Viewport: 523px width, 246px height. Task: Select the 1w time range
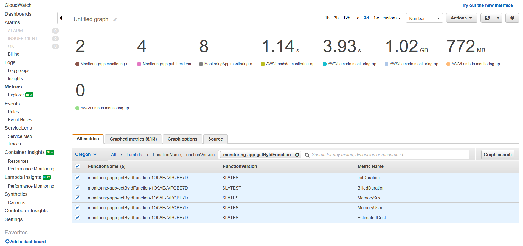376,18
